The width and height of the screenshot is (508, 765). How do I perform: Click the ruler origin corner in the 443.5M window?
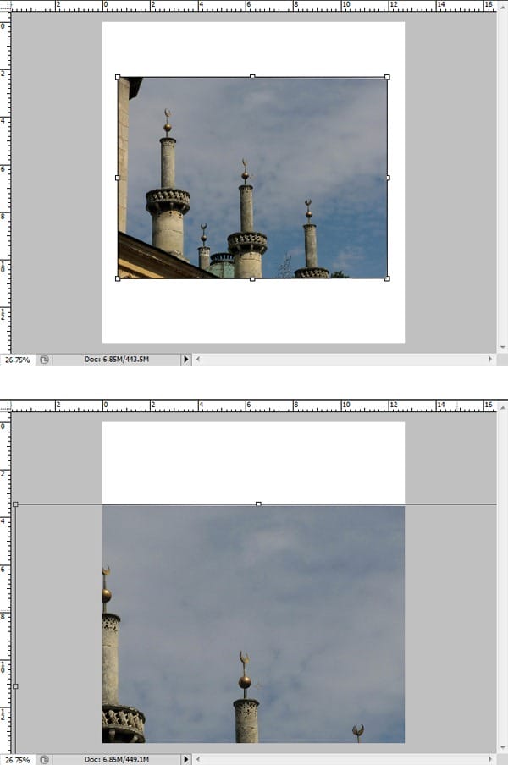[5, 6]
